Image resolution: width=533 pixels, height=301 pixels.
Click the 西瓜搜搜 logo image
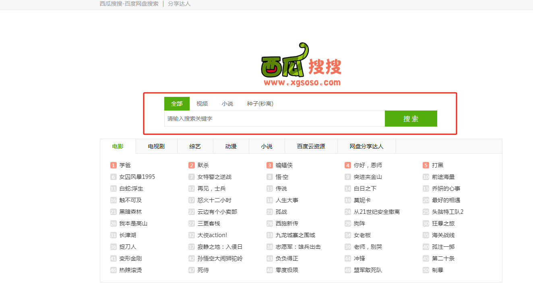tap(301, 64)
